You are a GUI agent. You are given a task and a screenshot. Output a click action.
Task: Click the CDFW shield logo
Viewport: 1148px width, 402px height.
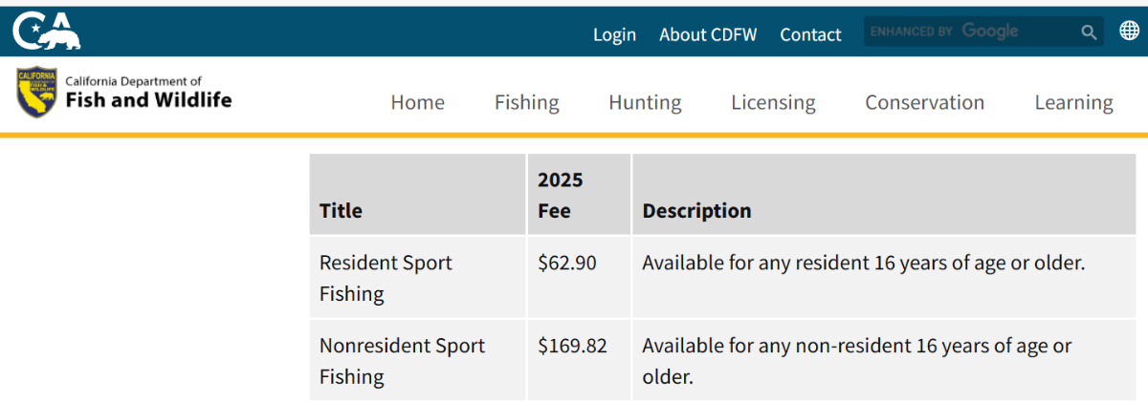tap(35, 93)
